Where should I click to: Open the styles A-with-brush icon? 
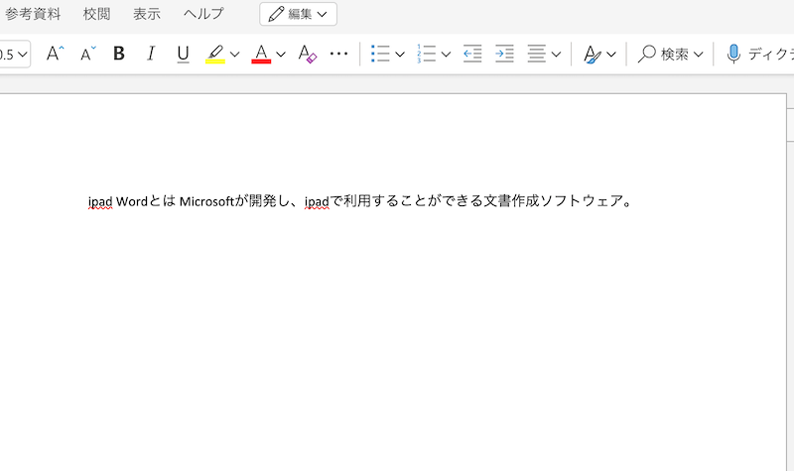point(592,54)
